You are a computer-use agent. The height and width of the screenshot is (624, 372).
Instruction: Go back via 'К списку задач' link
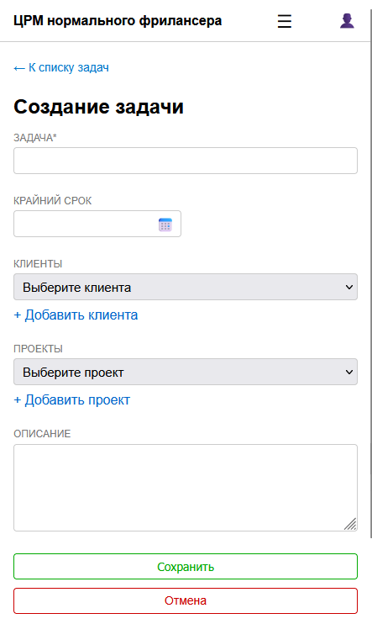[x=61, y=67]
